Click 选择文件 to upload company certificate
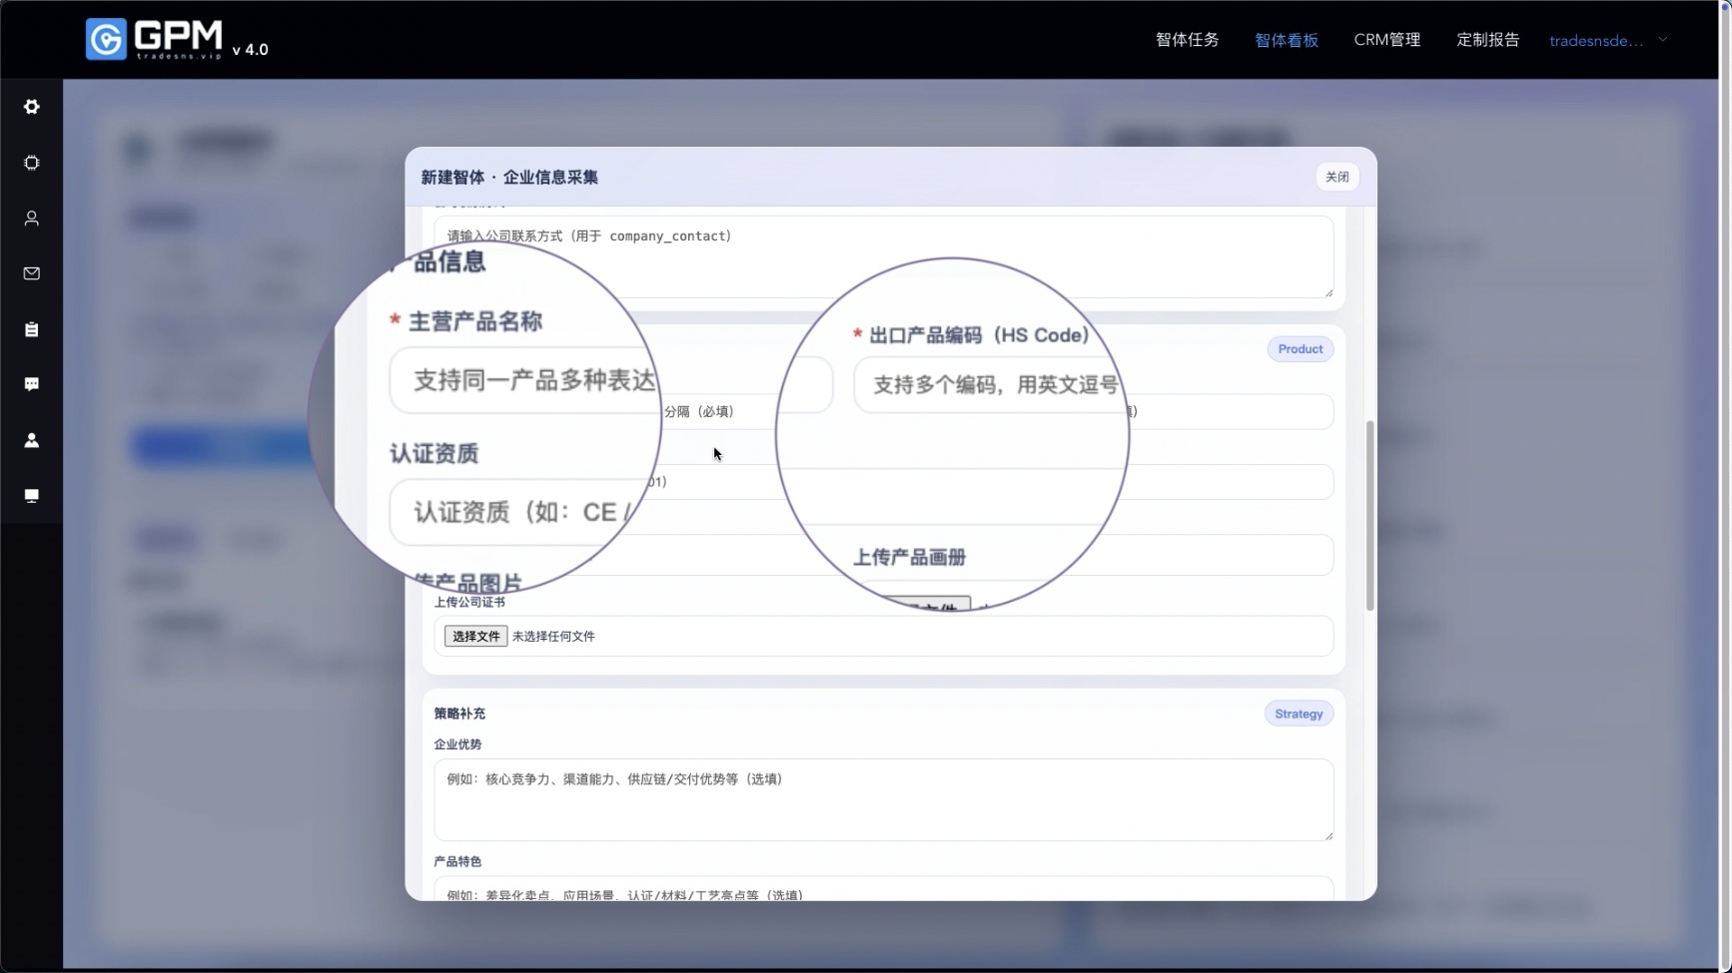 pos(475,636)
